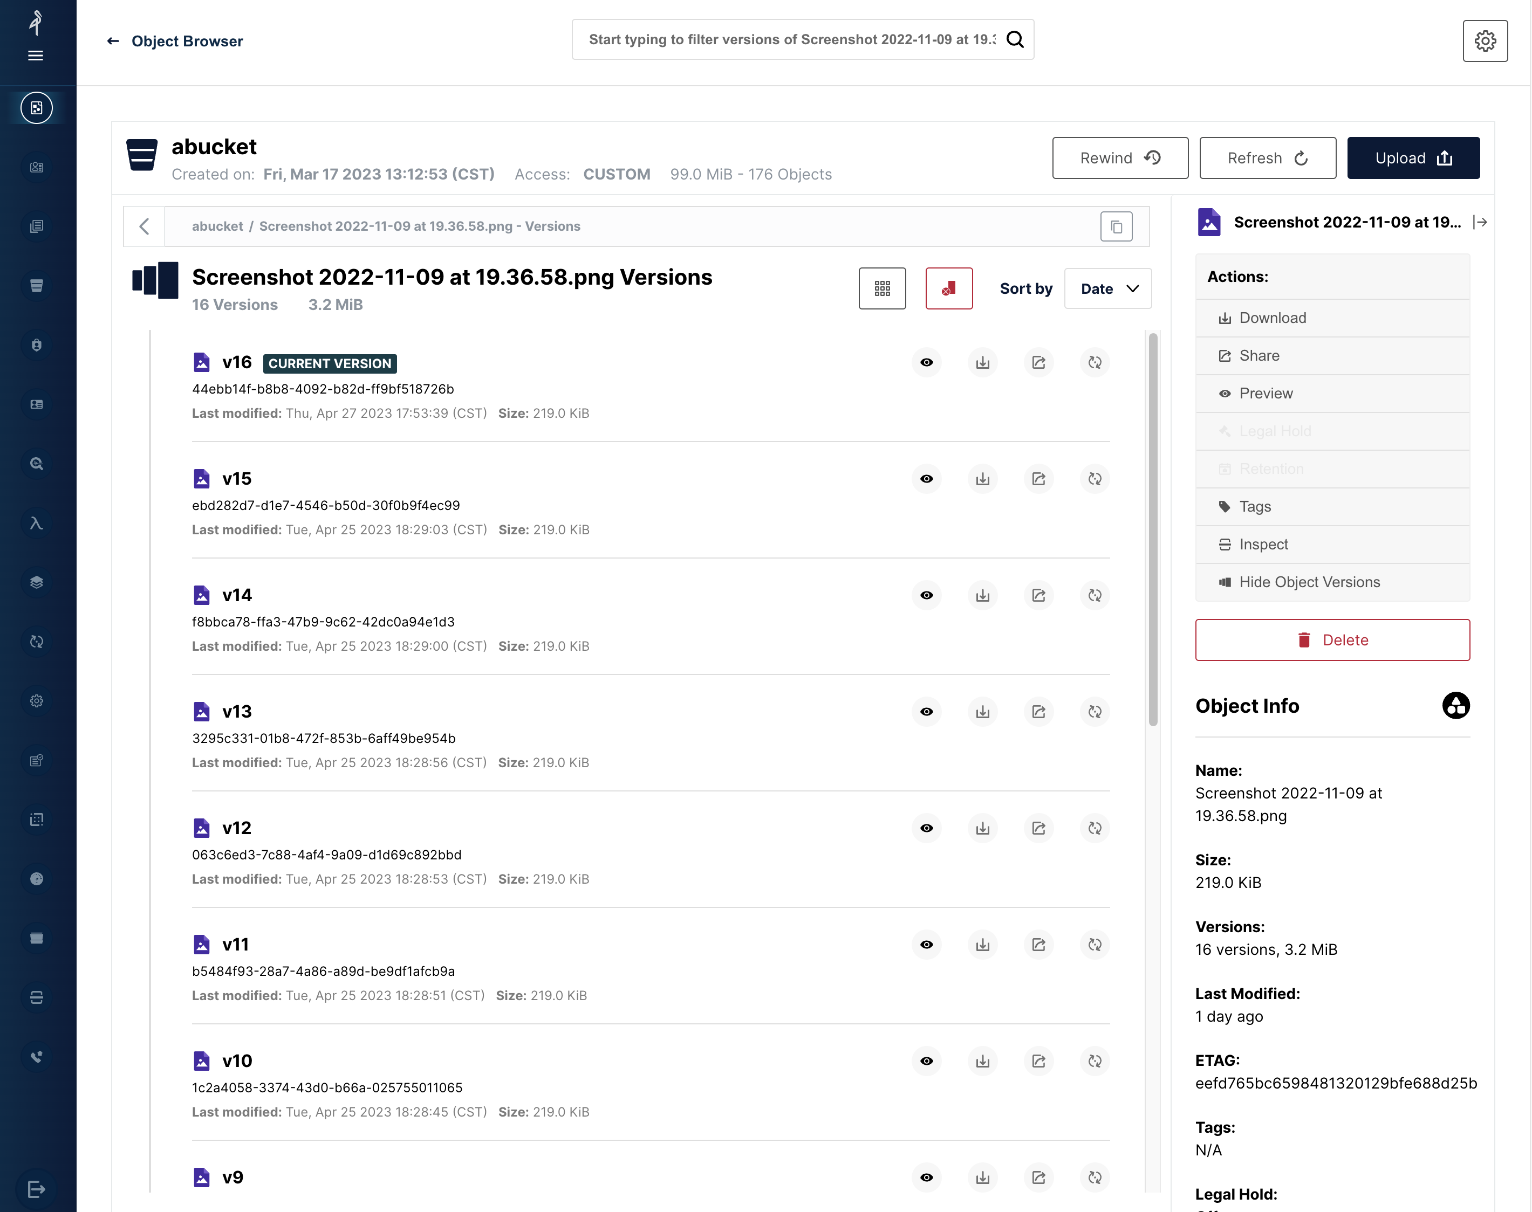Collapse the object details panel arrow
1532x1212 pixels.
point(1480,222)
